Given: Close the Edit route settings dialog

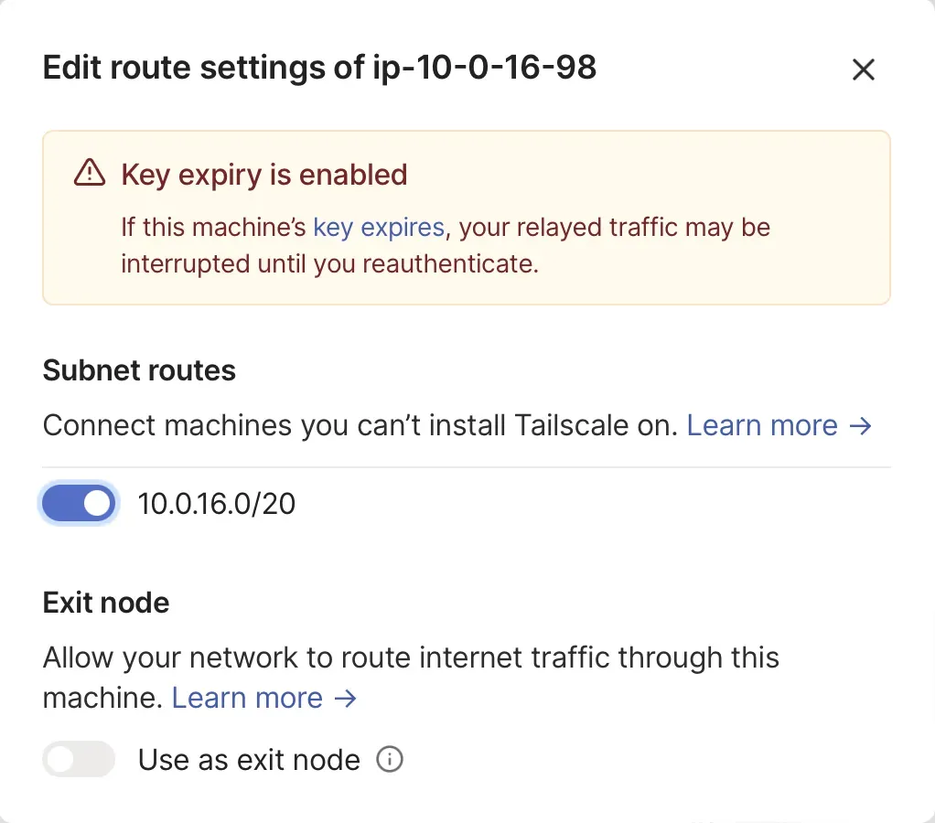Looking at the screenshot, I should (863, 69).
